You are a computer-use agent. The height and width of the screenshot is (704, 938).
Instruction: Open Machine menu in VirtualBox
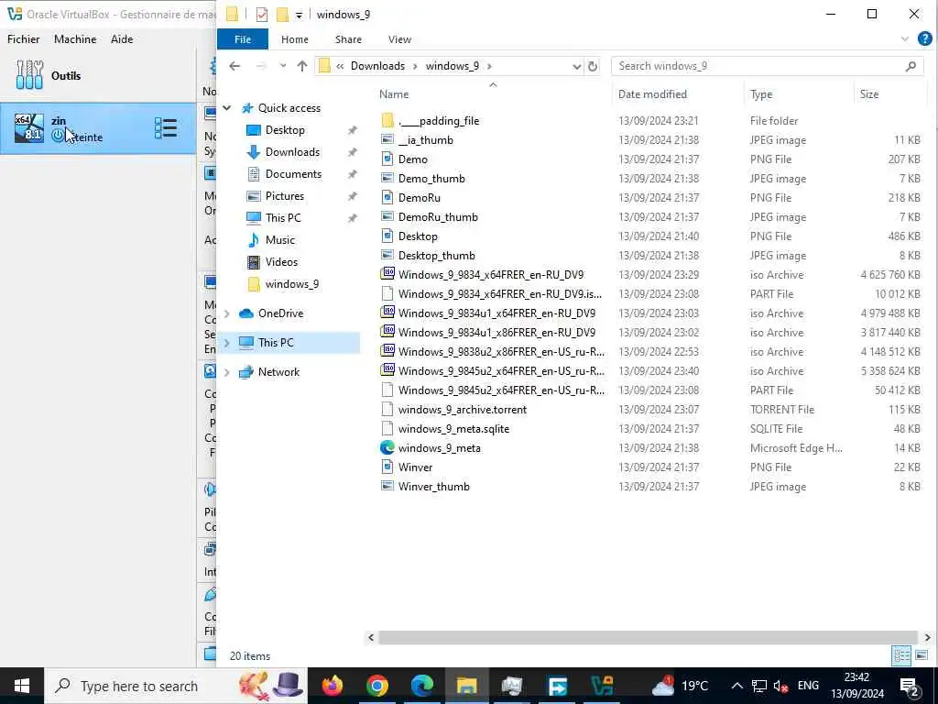click(75, 38)
